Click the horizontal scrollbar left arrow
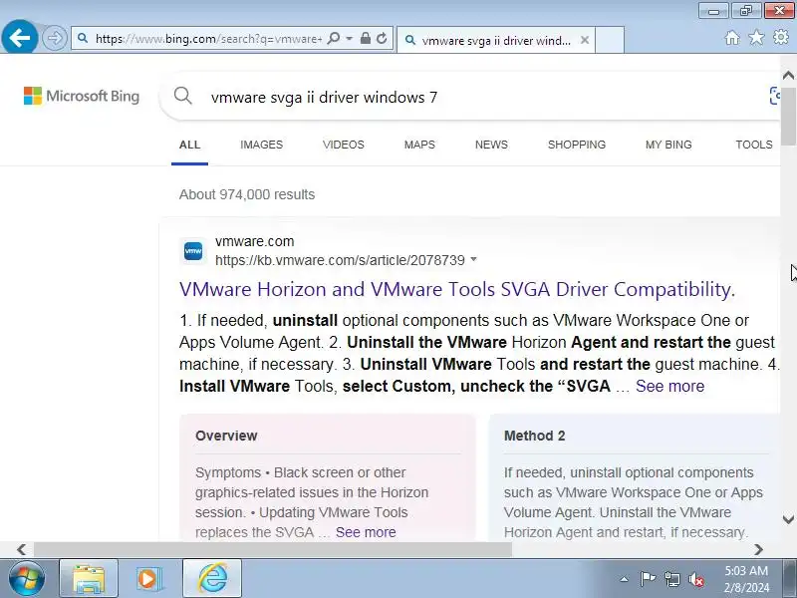797x598 pixels. [21, 549]
